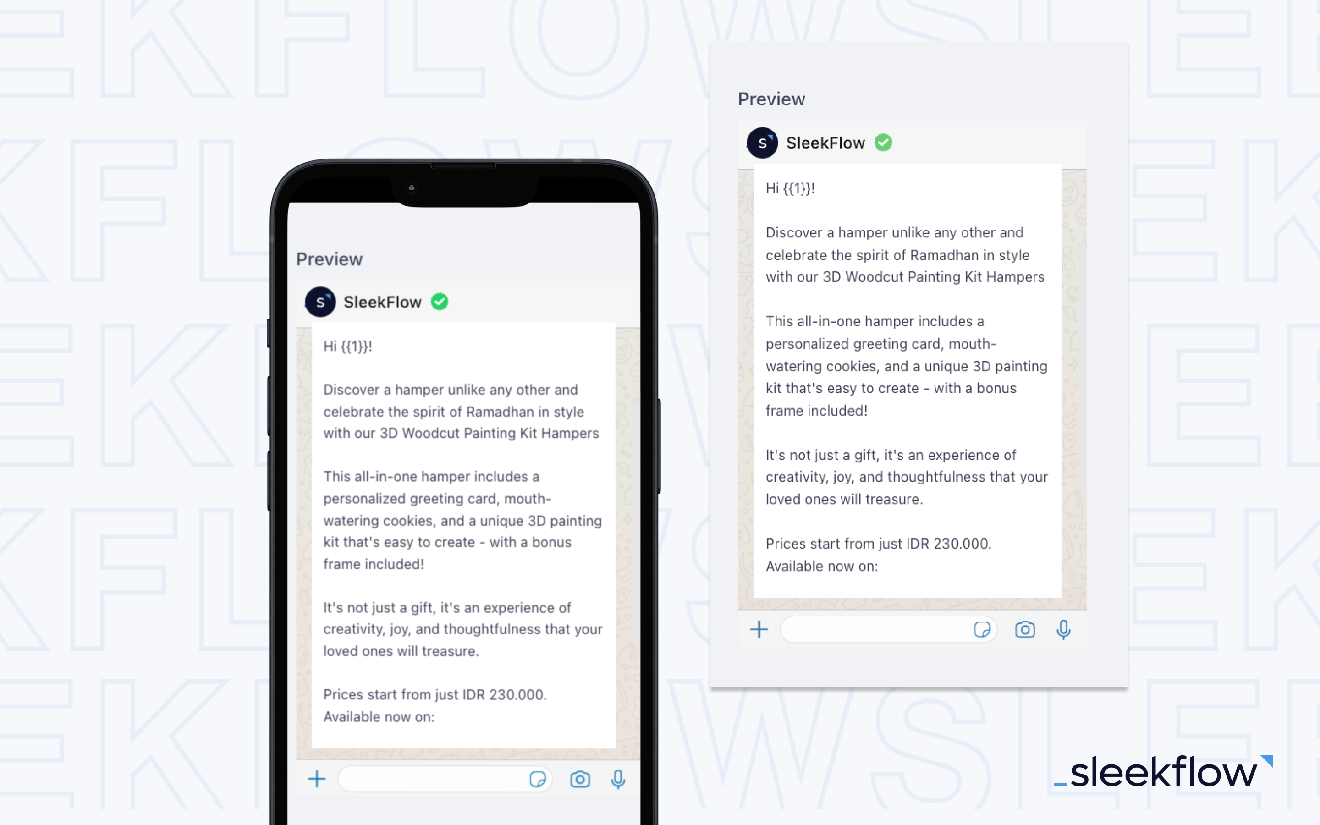Click the microphone icon

click(618, 779)
